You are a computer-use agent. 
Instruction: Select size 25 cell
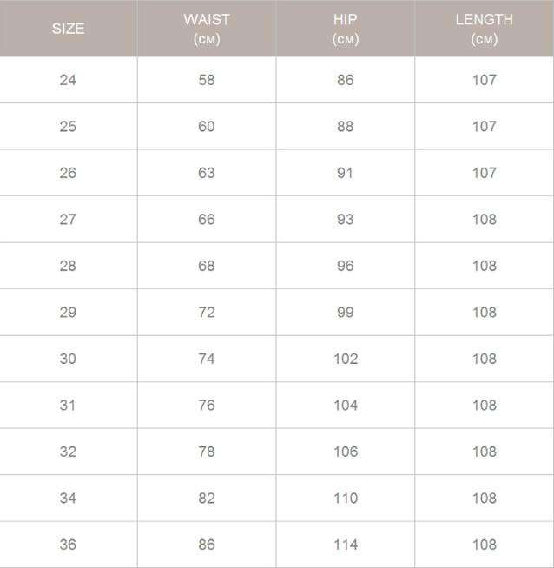point(68,127)
